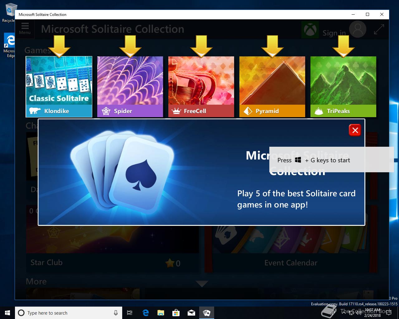Start the Pyramid game tile
This screenshot has width=399, height=319.
coord(272,87)
